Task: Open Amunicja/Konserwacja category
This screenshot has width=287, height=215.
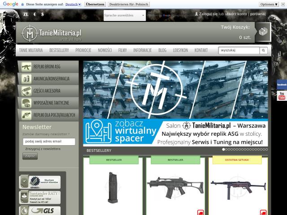Action: coord(48,79)
